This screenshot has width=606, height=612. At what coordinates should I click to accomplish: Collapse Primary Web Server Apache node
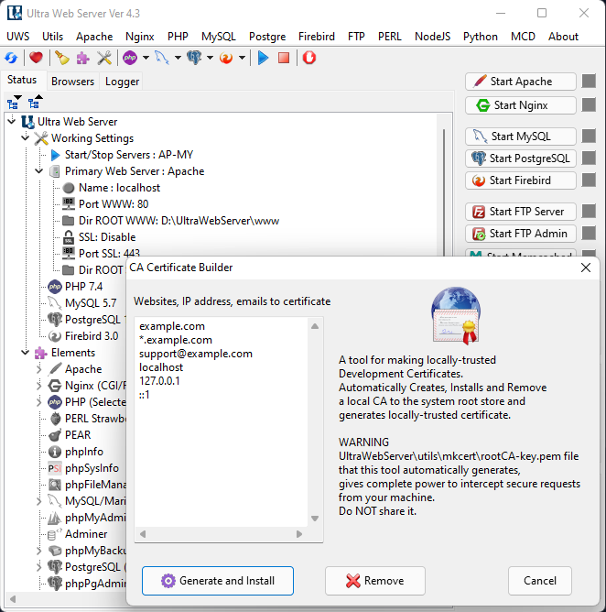click(x=39, y=170)
